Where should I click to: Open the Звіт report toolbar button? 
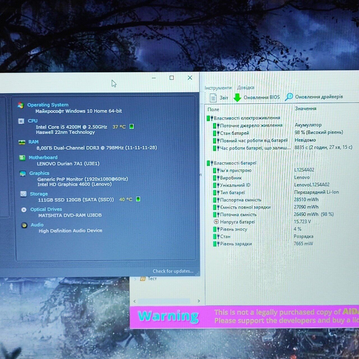pyautogui.click(x=219, y=98)
